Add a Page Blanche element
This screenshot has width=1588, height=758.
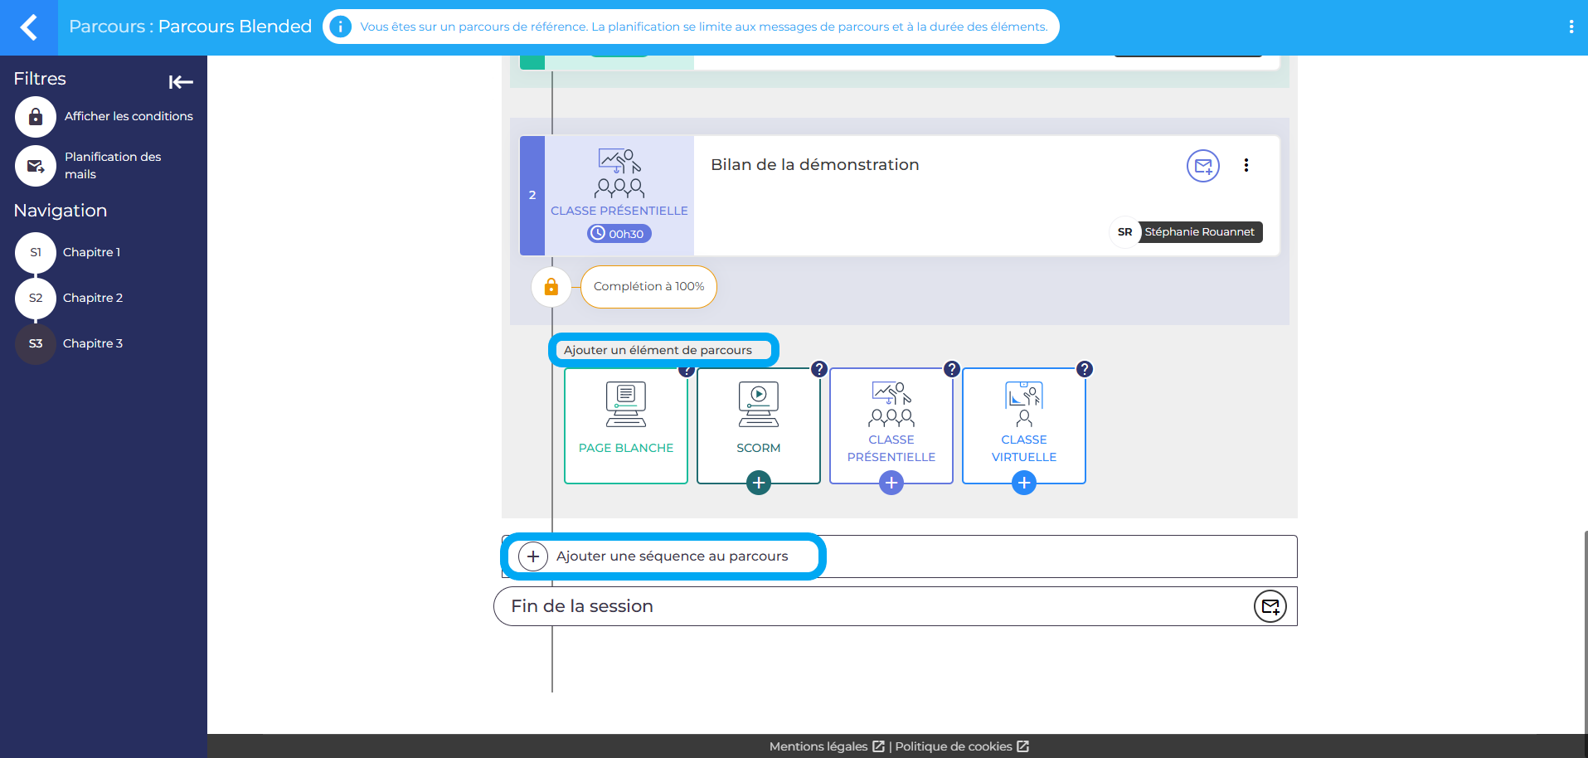coord(626,425)
